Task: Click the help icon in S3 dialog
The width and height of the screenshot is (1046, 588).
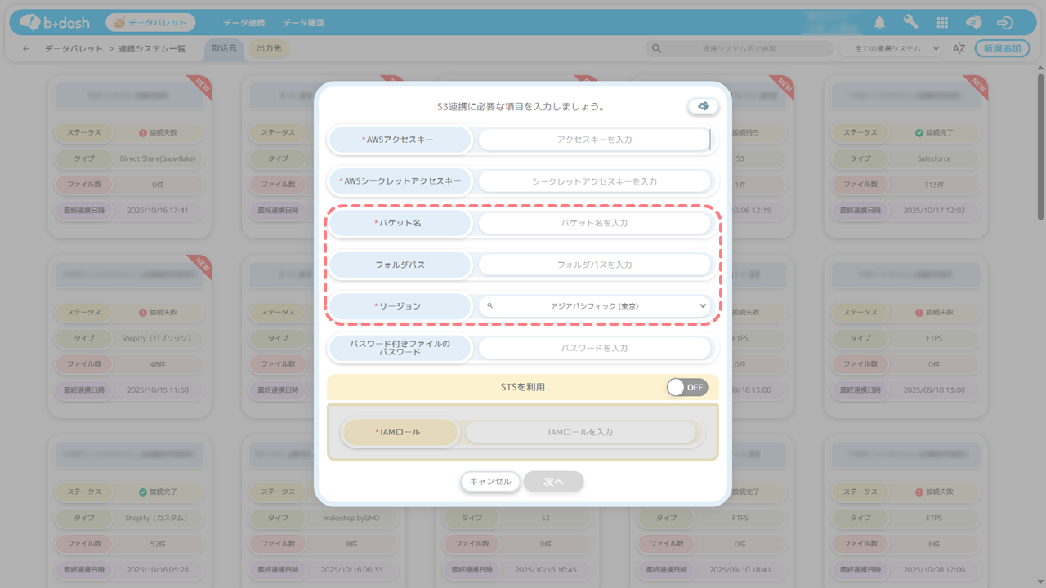Action: [x=703, y=106]
